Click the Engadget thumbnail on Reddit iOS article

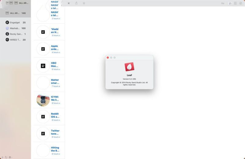point(43,117)
